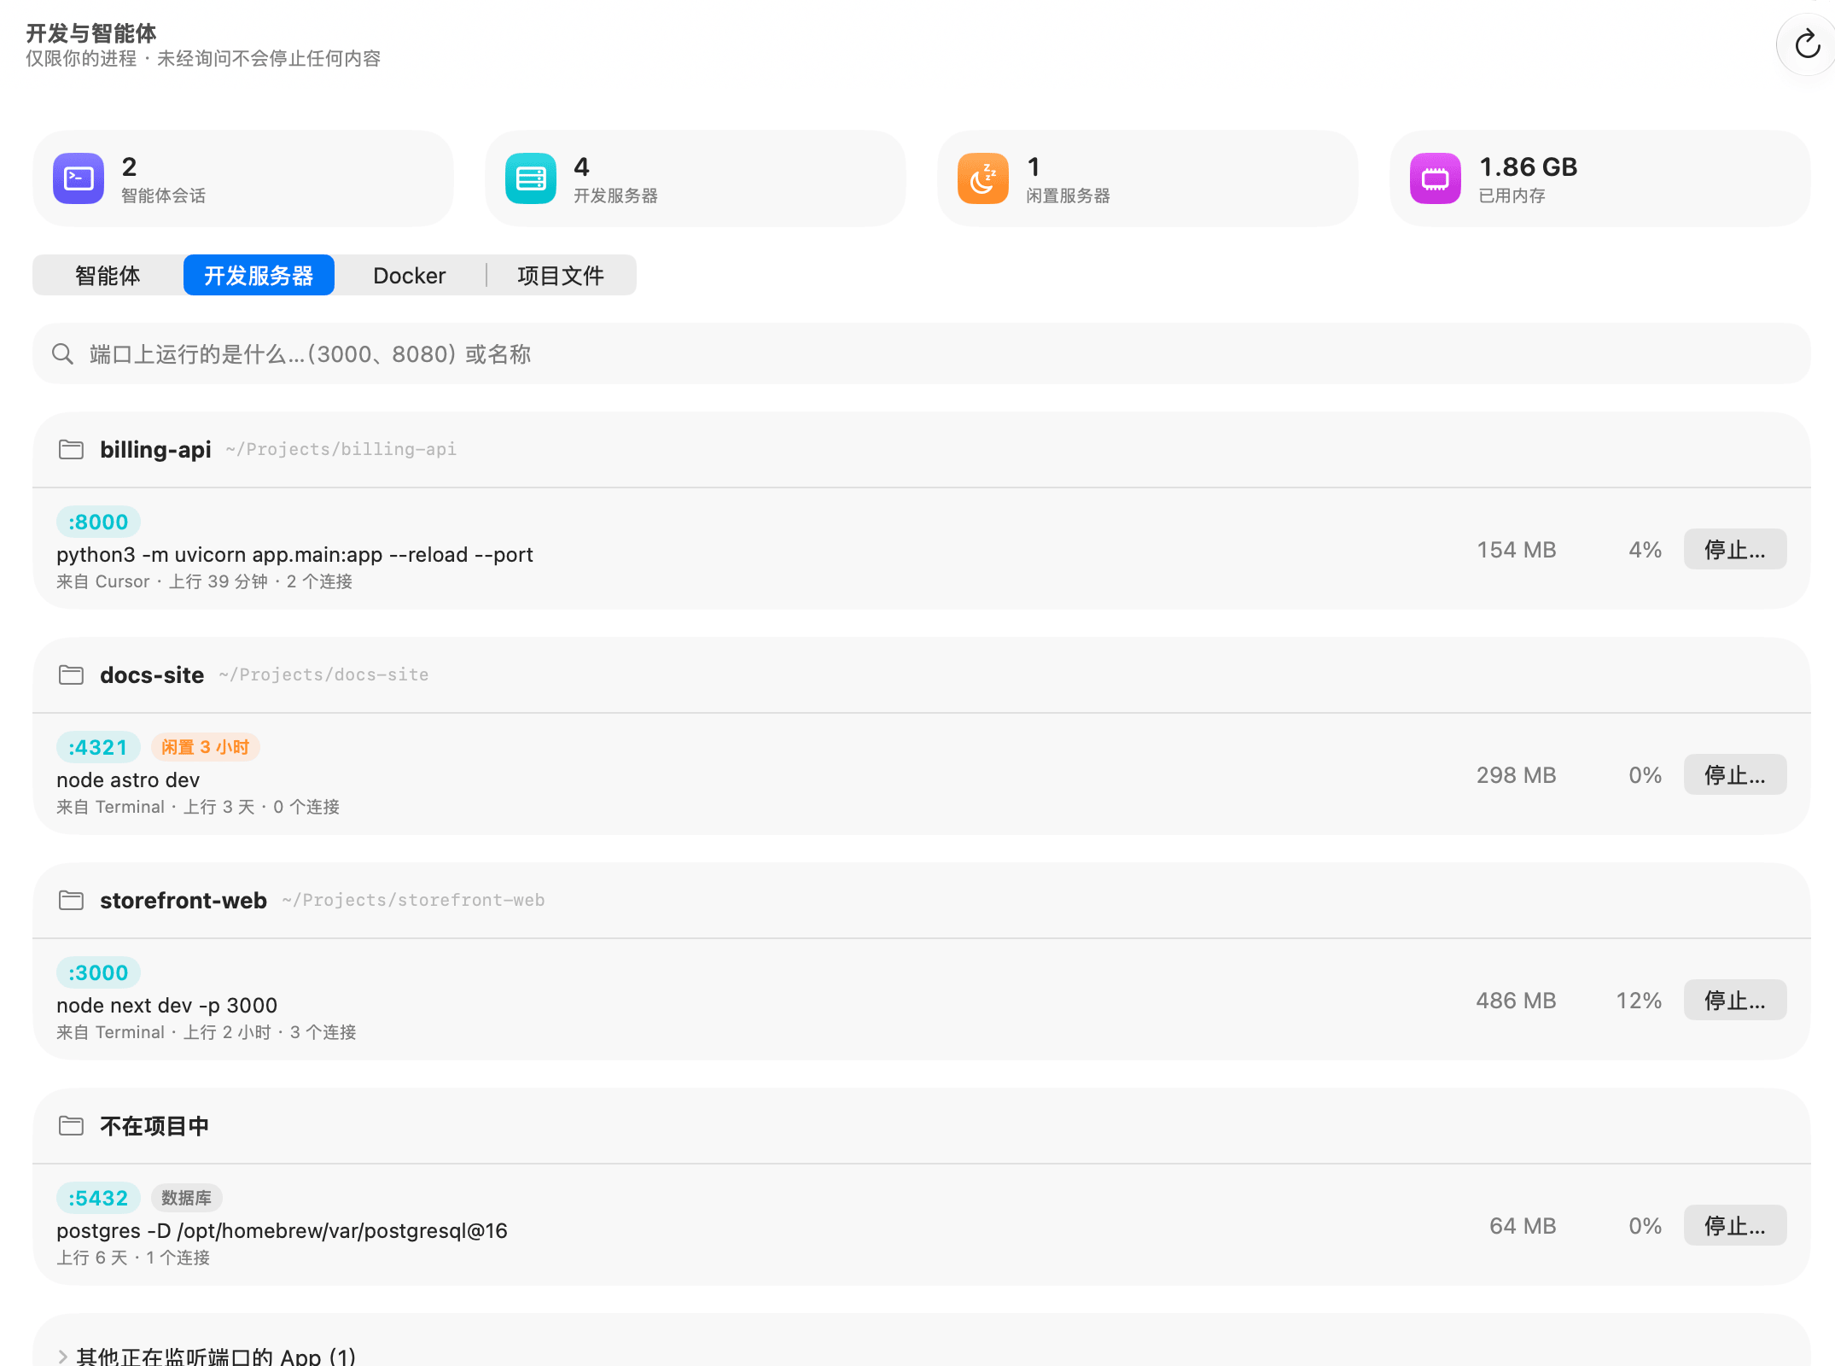This screenshot has height=1366, width=1835.
Task: Switch to the 项目文件 tab
Action: (561, 275)
